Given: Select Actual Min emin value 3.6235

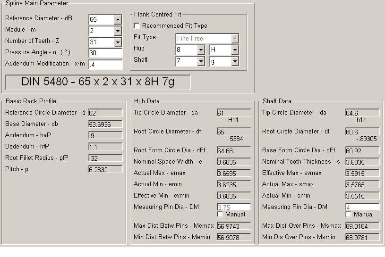Looking at the screenshot, I should coord(234,184).
